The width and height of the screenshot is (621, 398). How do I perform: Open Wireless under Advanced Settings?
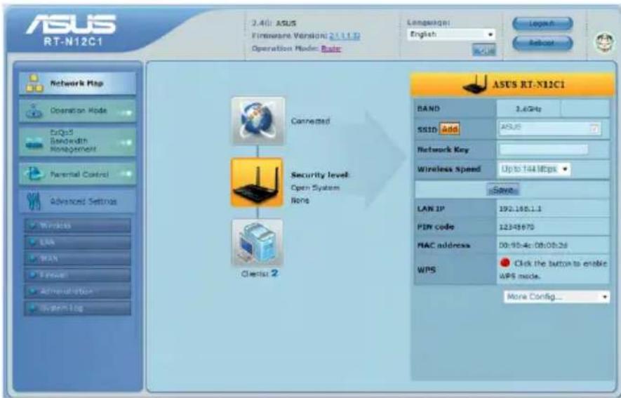77,225
